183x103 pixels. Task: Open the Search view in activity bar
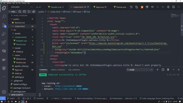pos(4,17)
